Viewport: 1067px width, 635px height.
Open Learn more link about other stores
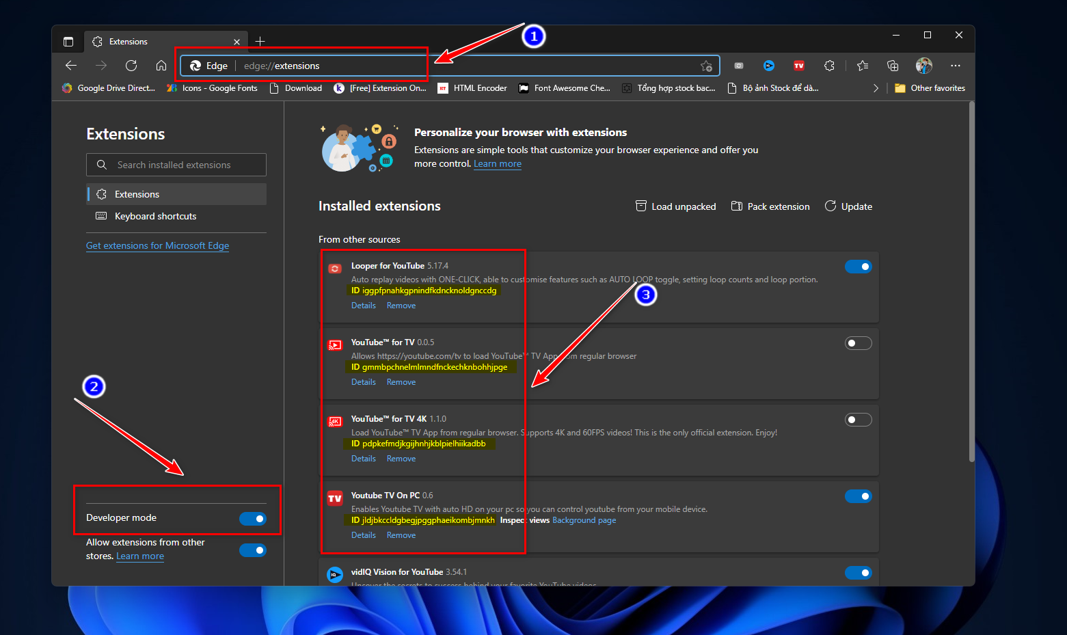tap(140, 556)
